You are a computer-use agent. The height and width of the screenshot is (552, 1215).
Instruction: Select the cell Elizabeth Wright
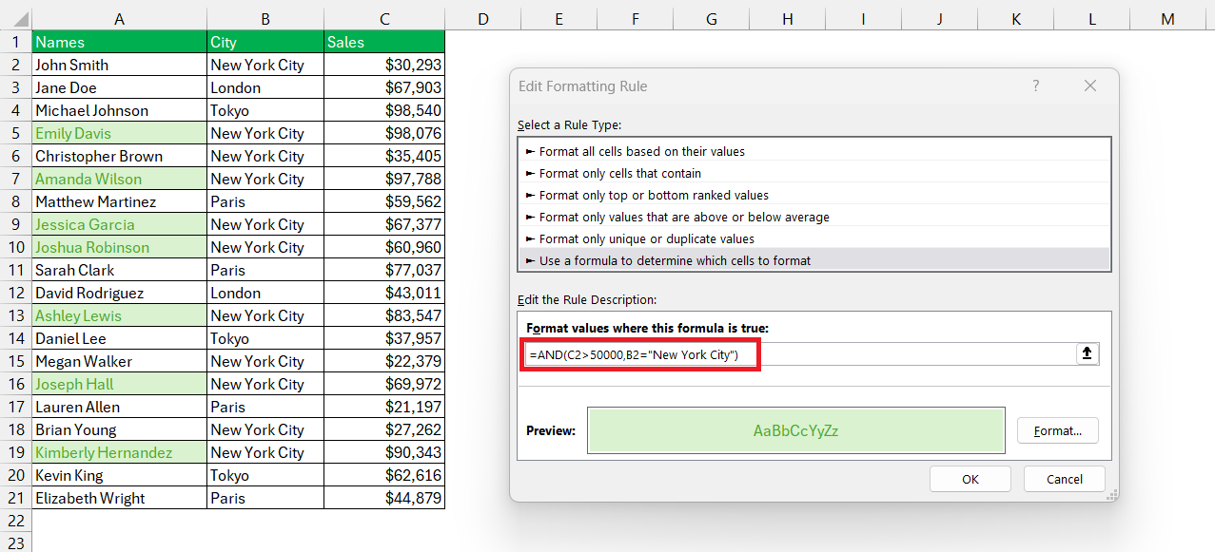click(119, 498)
